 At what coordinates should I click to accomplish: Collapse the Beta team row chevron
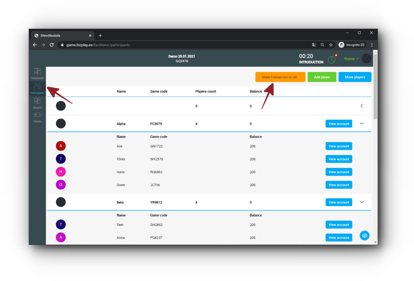point(361,202)
